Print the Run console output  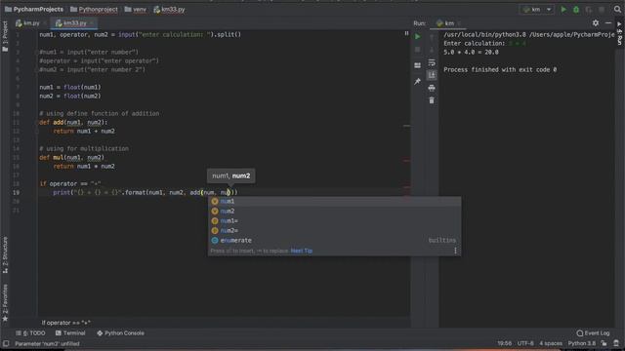tap(432, 88)
